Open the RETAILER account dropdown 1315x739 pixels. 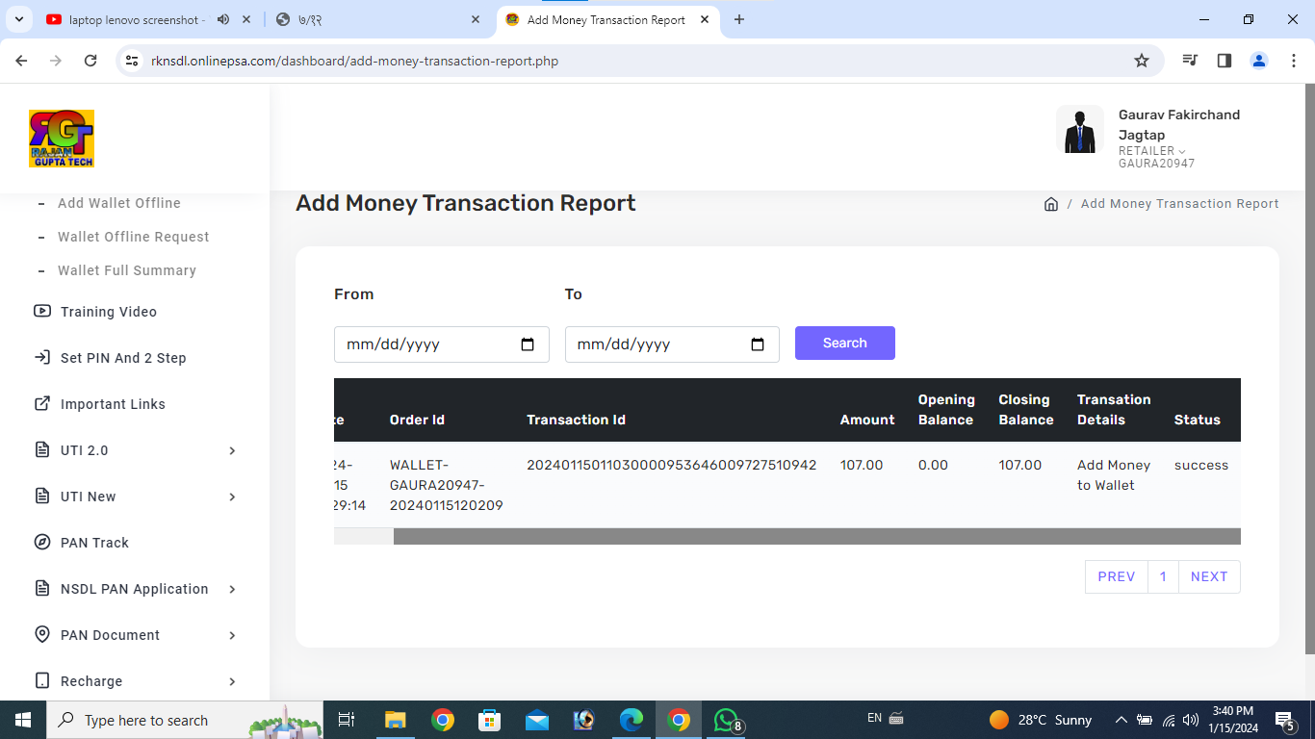click(1151, 151)
